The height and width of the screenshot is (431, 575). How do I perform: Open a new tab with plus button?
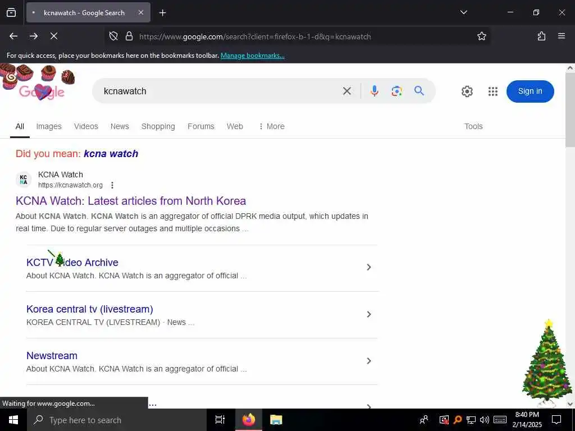click(162, 13)
